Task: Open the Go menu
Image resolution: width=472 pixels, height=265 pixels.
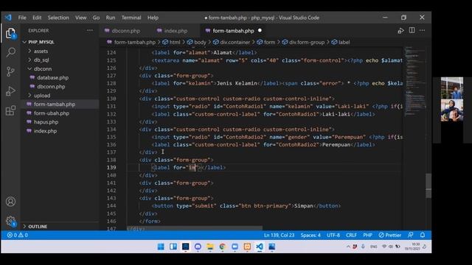Action: pyautogui.click(x=96, y=18)
